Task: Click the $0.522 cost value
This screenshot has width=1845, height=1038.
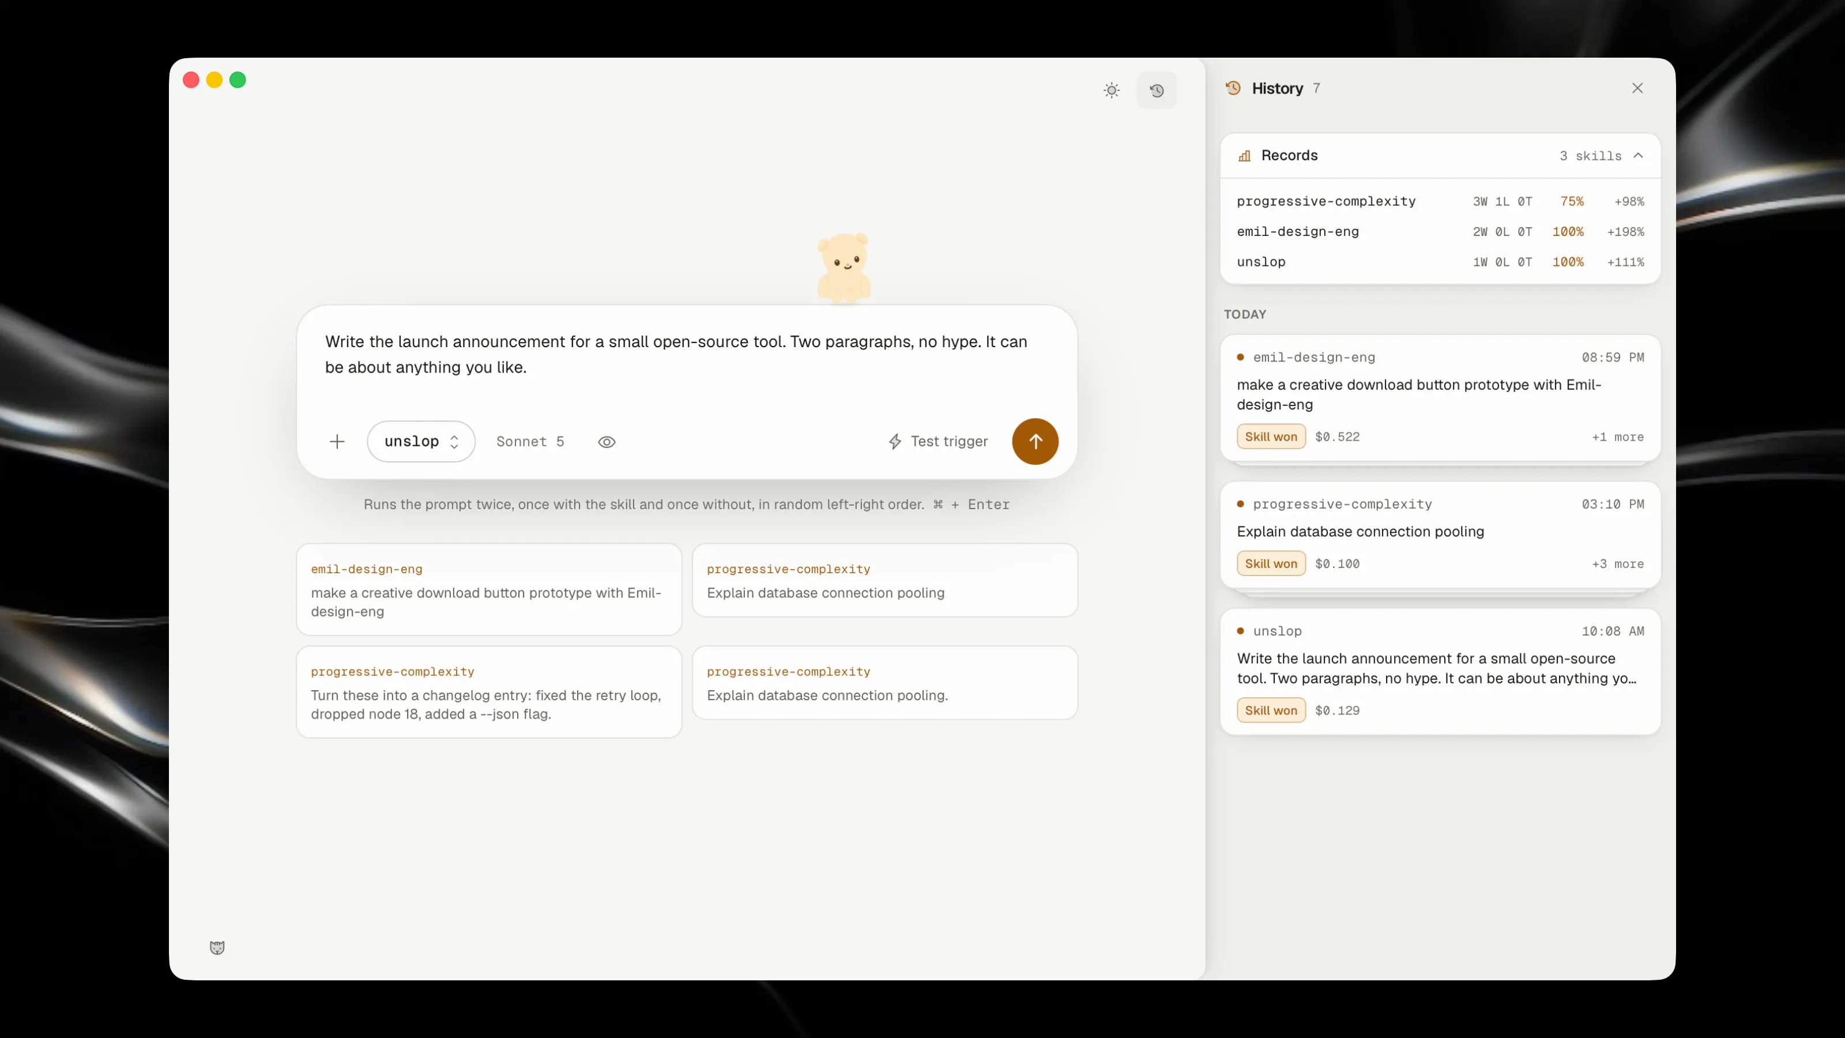Action: click(1336, 437)
